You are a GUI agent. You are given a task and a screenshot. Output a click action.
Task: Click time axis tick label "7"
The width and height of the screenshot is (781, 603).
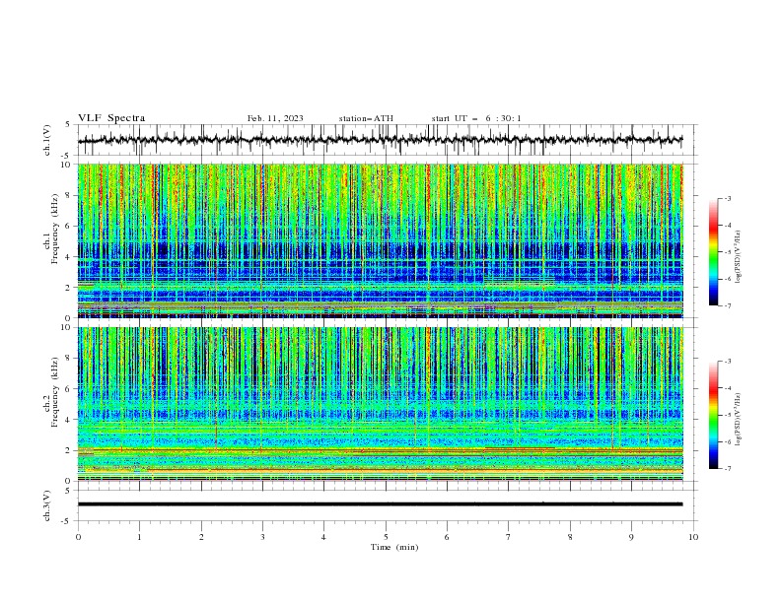[509, 537]
